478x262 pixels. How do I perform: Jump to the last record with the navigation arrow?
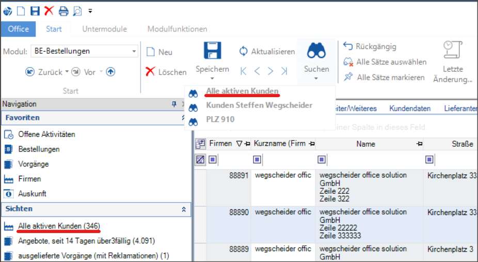coord(284,71)
